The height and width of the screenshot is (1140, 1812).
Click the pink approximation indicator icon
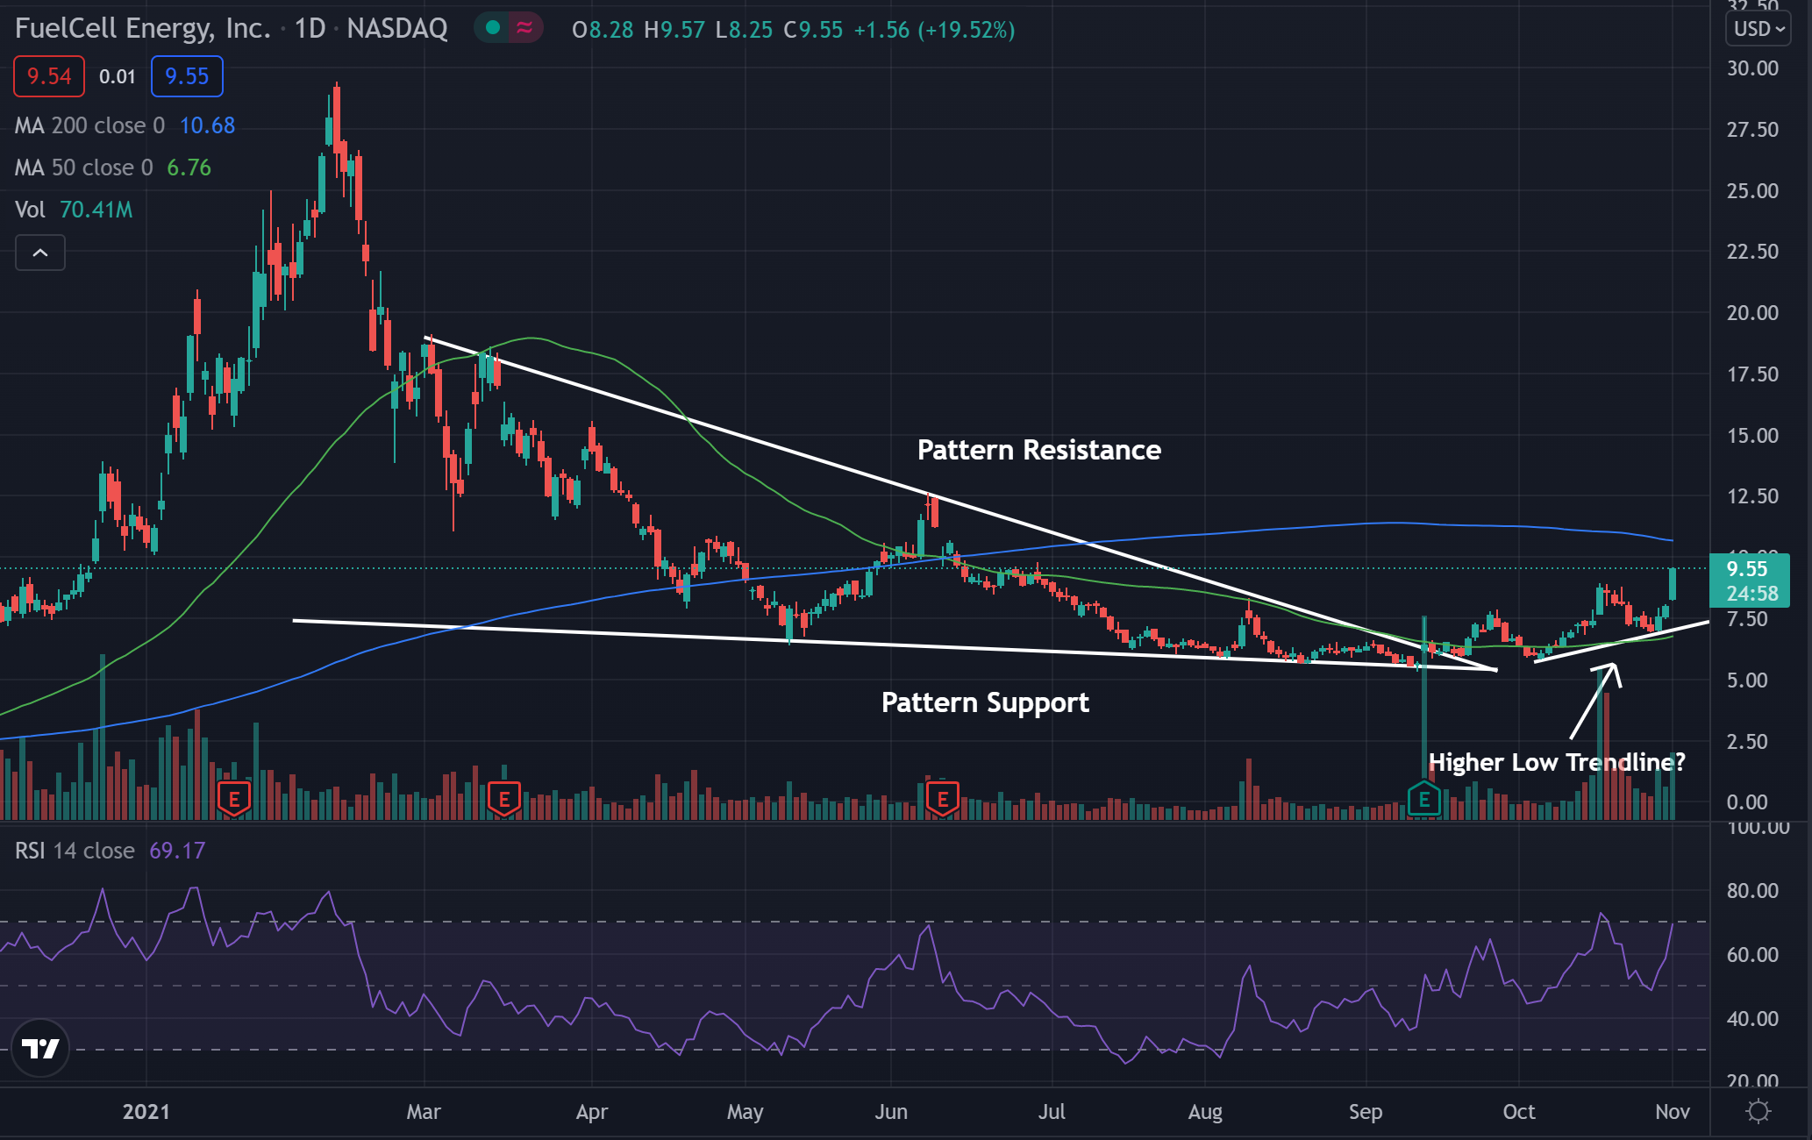(524, 28)
